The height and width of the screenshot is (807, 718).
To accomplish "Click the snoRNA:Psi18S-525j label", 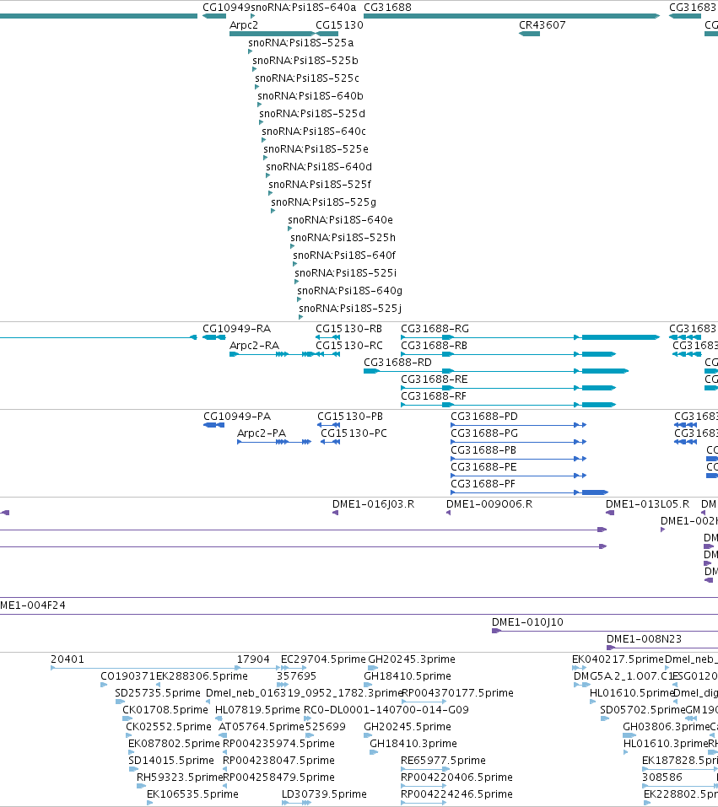I will coord(350,309).
